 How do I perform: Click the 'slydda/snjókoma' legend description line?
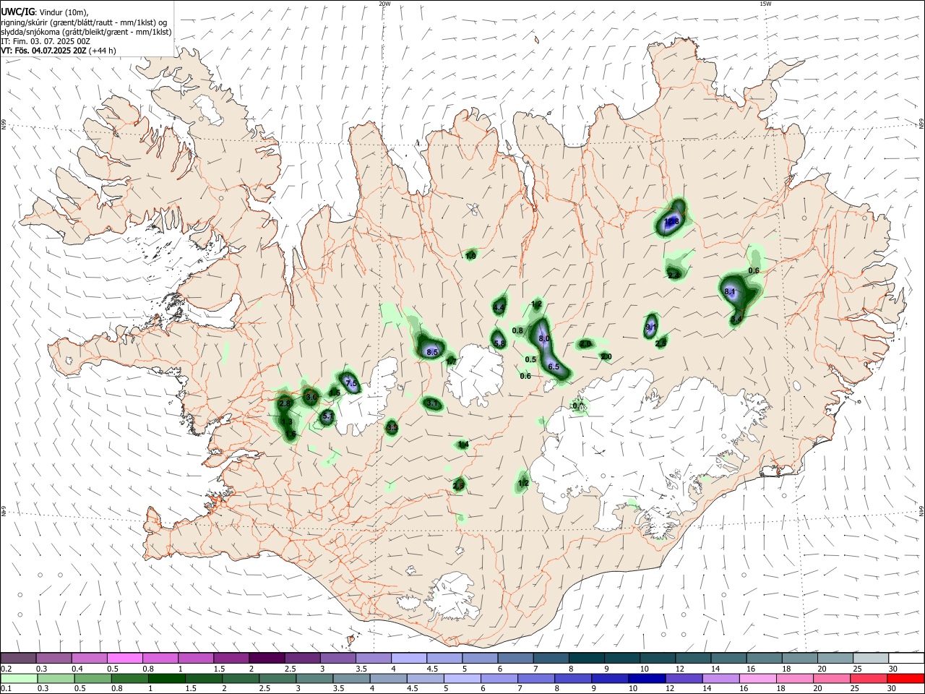(x=86, y=32)
